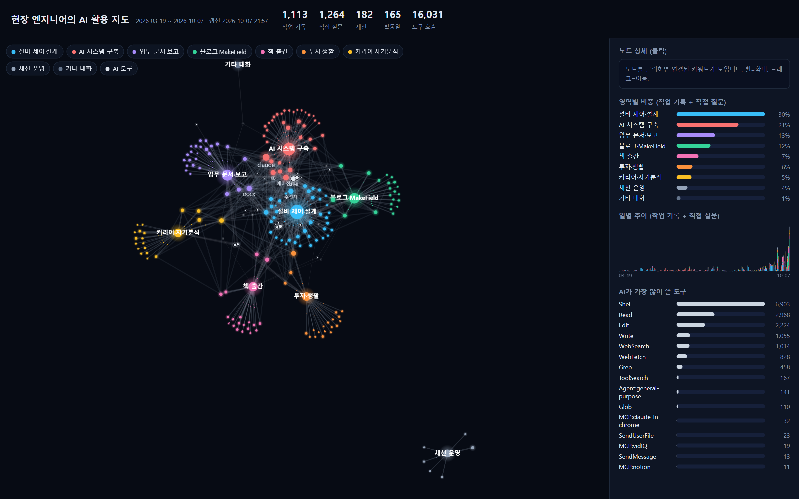The image size is (799, 499).
Task: Select the 설비 제어·설계 hub node
Action: 297,212
